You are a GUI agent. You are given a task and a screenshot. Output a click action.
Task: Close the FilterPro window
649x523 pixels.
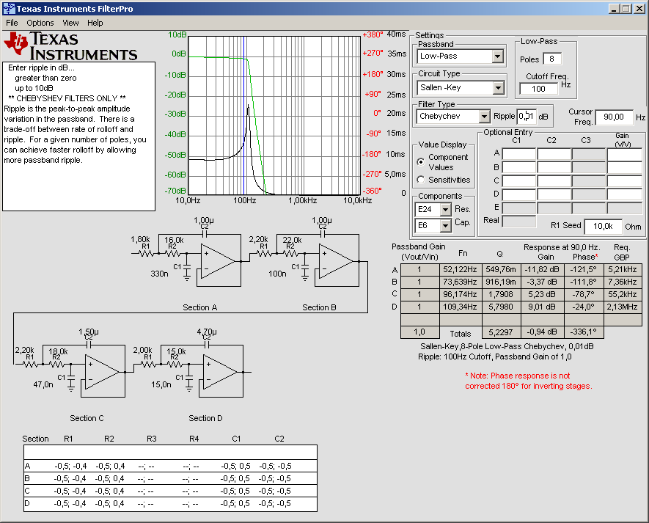tap(639, 9)
